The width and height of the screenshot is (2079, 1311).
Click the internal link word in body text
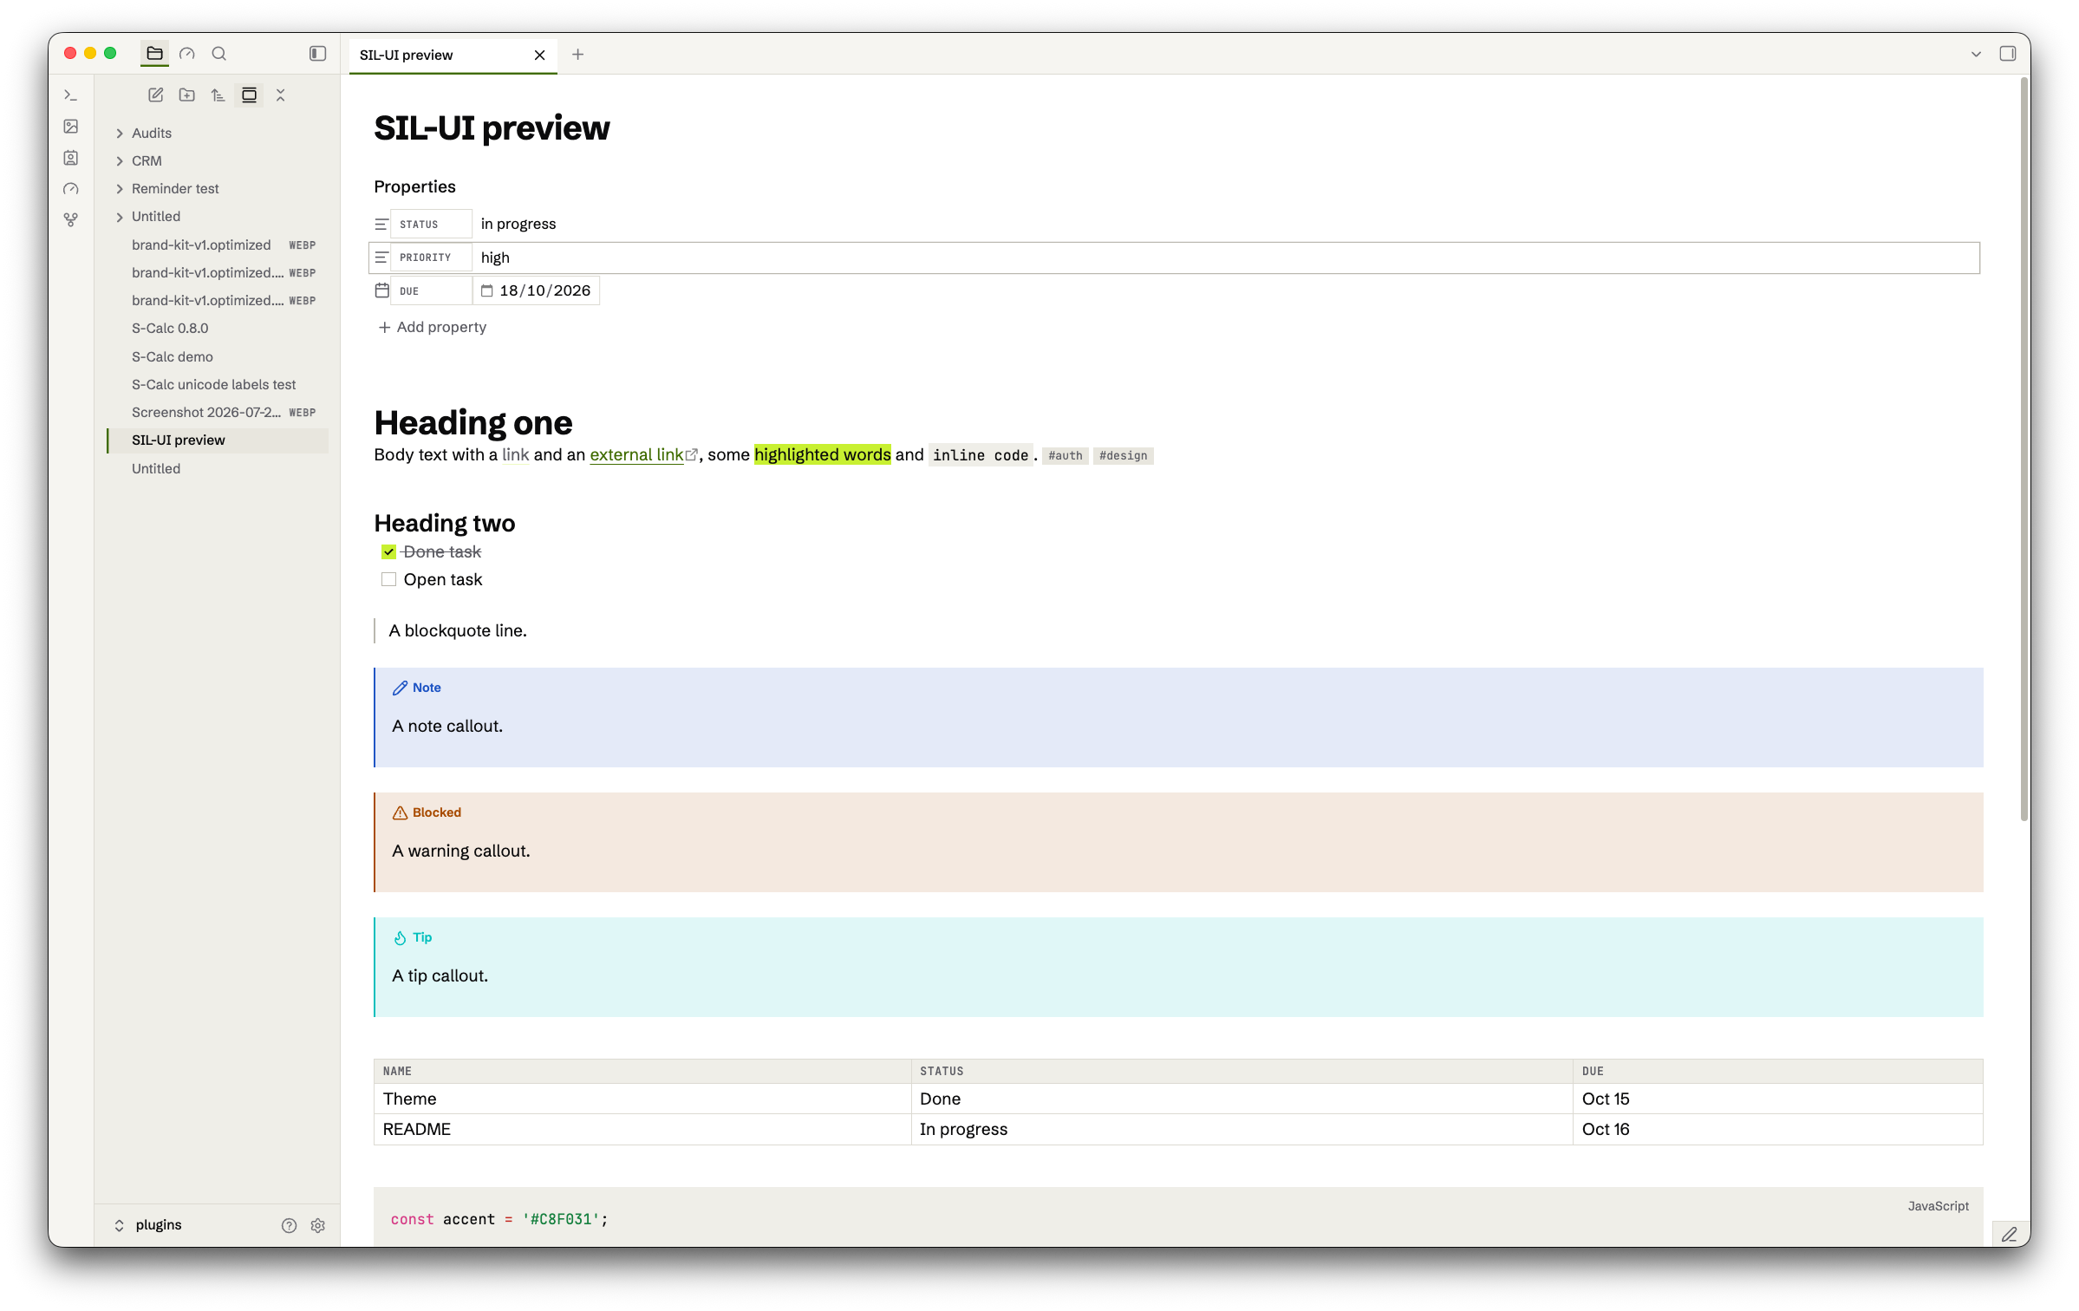point(515,454)
